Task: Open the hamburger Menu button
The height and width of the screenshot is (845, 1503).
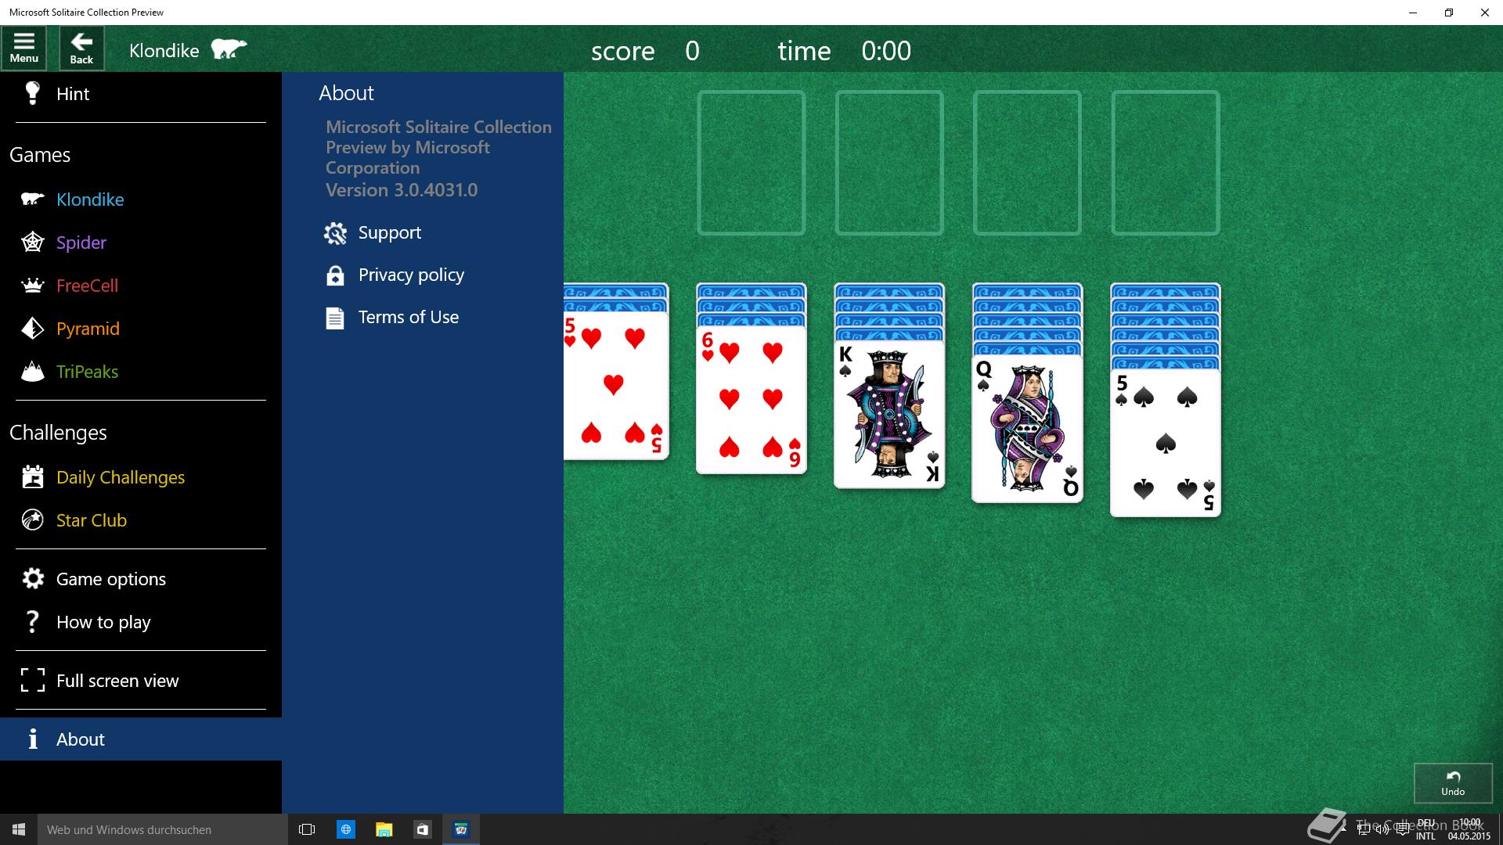Action: click(24, 49)
